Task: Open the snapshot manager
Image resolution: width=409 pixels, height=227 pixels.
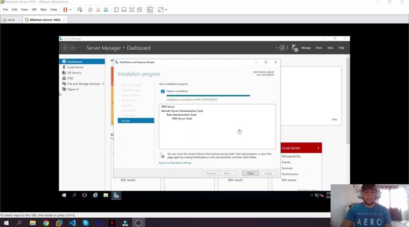Action: (x=106, y=10)
